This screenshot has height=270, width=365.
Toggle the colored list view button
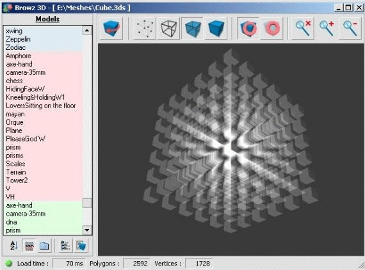(x=29, y=246)
